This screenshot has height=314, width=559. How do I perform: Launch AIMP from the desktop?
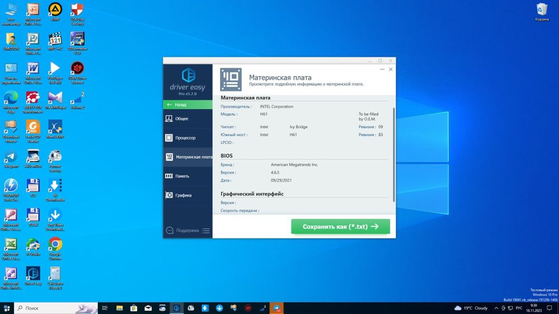tap(55, 12)
